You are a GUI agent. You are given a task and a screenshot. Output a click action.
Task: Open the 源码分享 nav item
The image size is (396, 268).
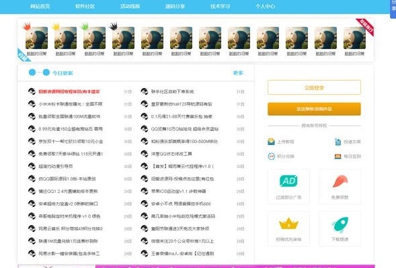click(175, 6)
